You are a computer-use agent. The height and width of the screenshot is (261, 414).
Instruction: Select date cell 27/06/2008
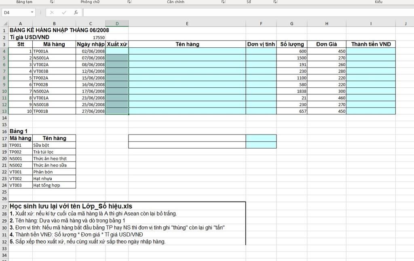click(x=91, y=111)
